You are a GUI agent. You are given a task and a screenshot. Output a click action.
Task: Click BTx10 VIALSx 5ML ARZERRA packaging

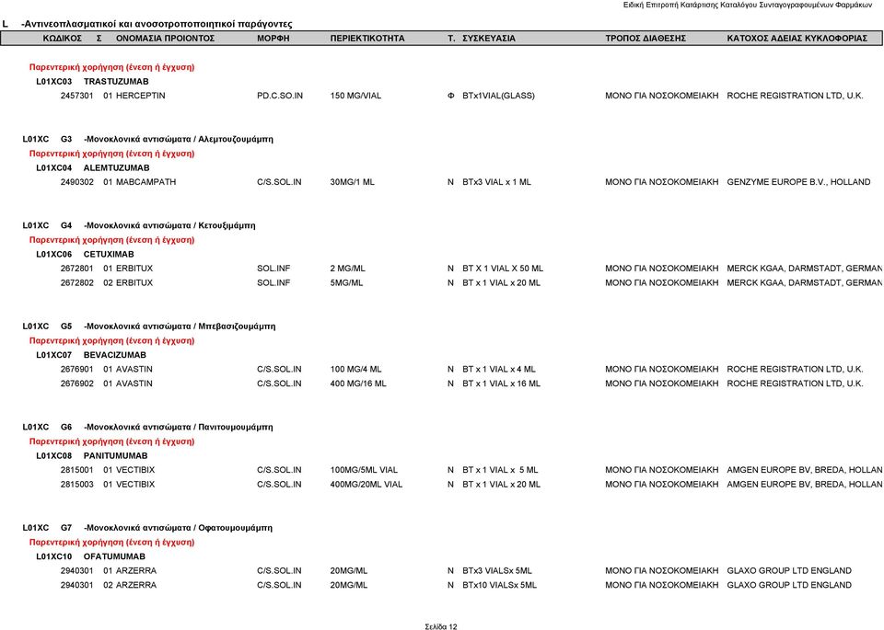pos(499,585)
